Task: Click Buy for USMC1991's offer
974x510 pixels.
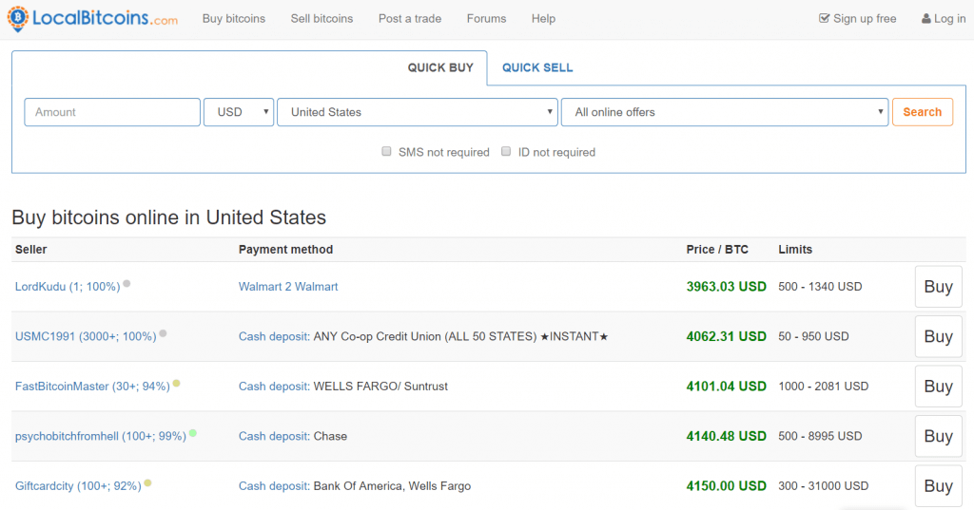Action: pyautogui.click(x=939, y=336)
